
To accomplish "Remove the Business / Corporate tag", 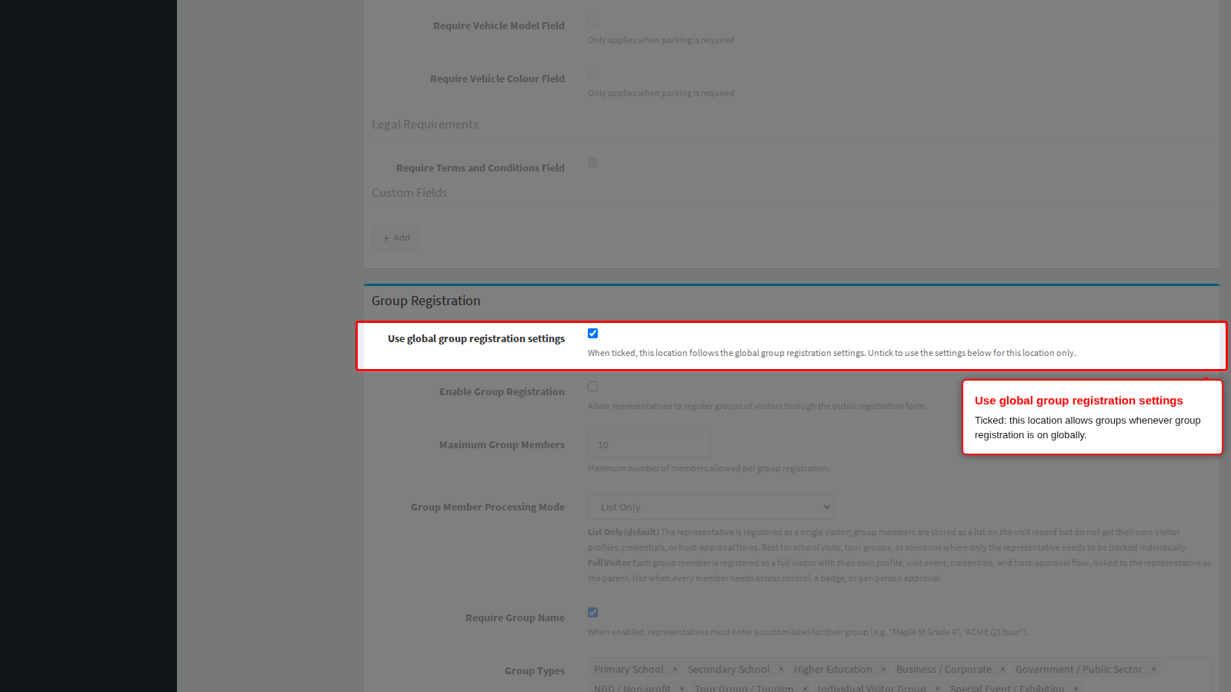I will (1002, 670).
